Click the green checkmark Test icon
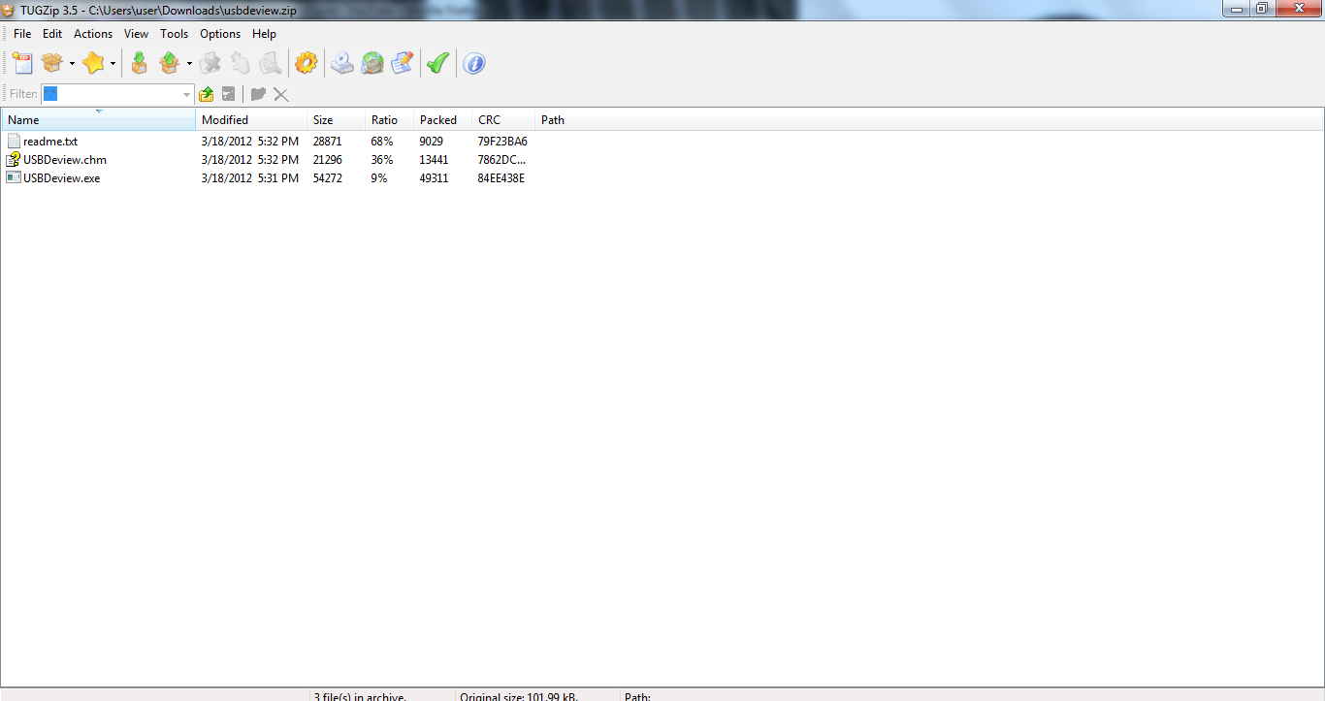 coord(437,64)
